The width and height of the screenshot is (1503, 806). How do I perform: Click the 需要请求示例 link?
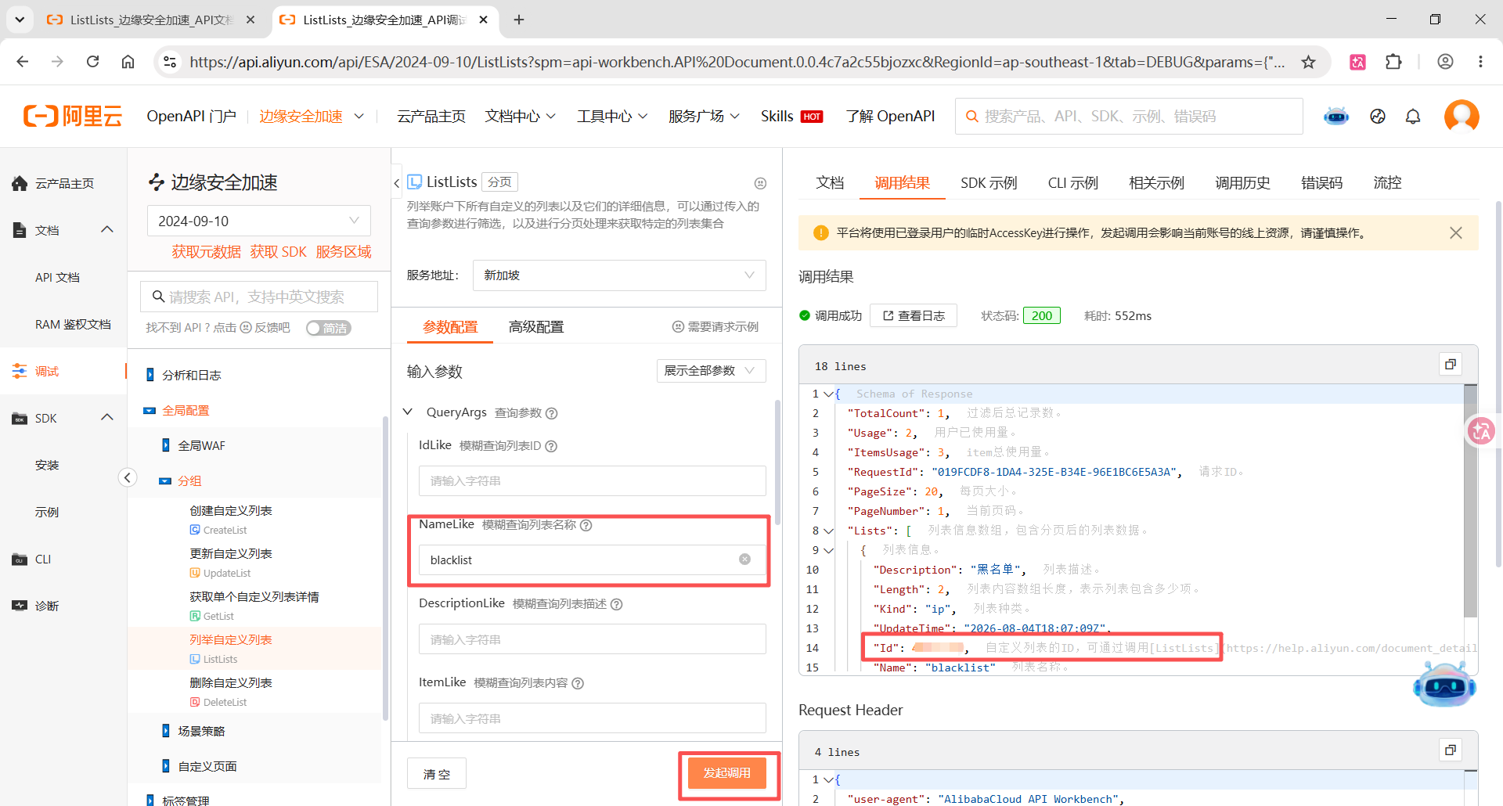(x=715, y=327)
